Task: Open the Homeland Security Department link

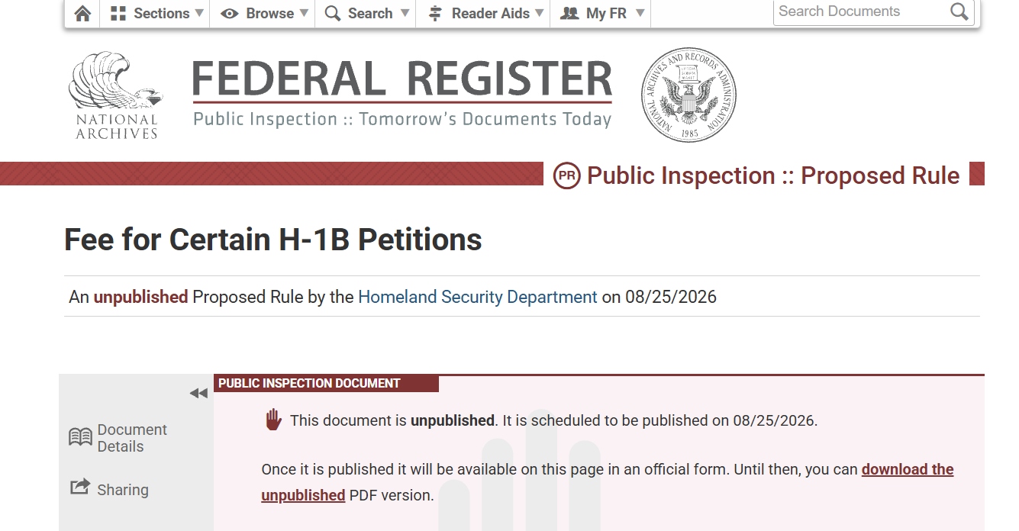Action: 478,297
